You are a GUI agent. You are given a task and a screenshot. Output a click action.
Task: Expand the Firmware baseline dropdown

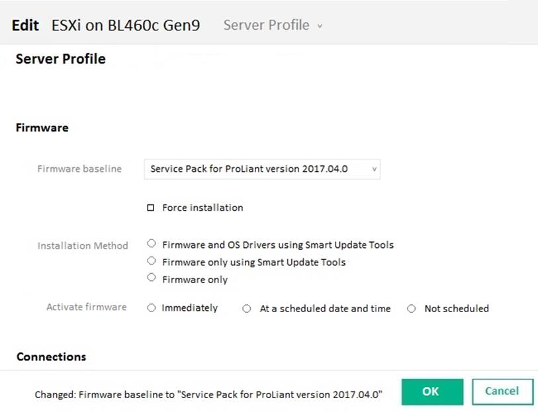pos(262,169)
